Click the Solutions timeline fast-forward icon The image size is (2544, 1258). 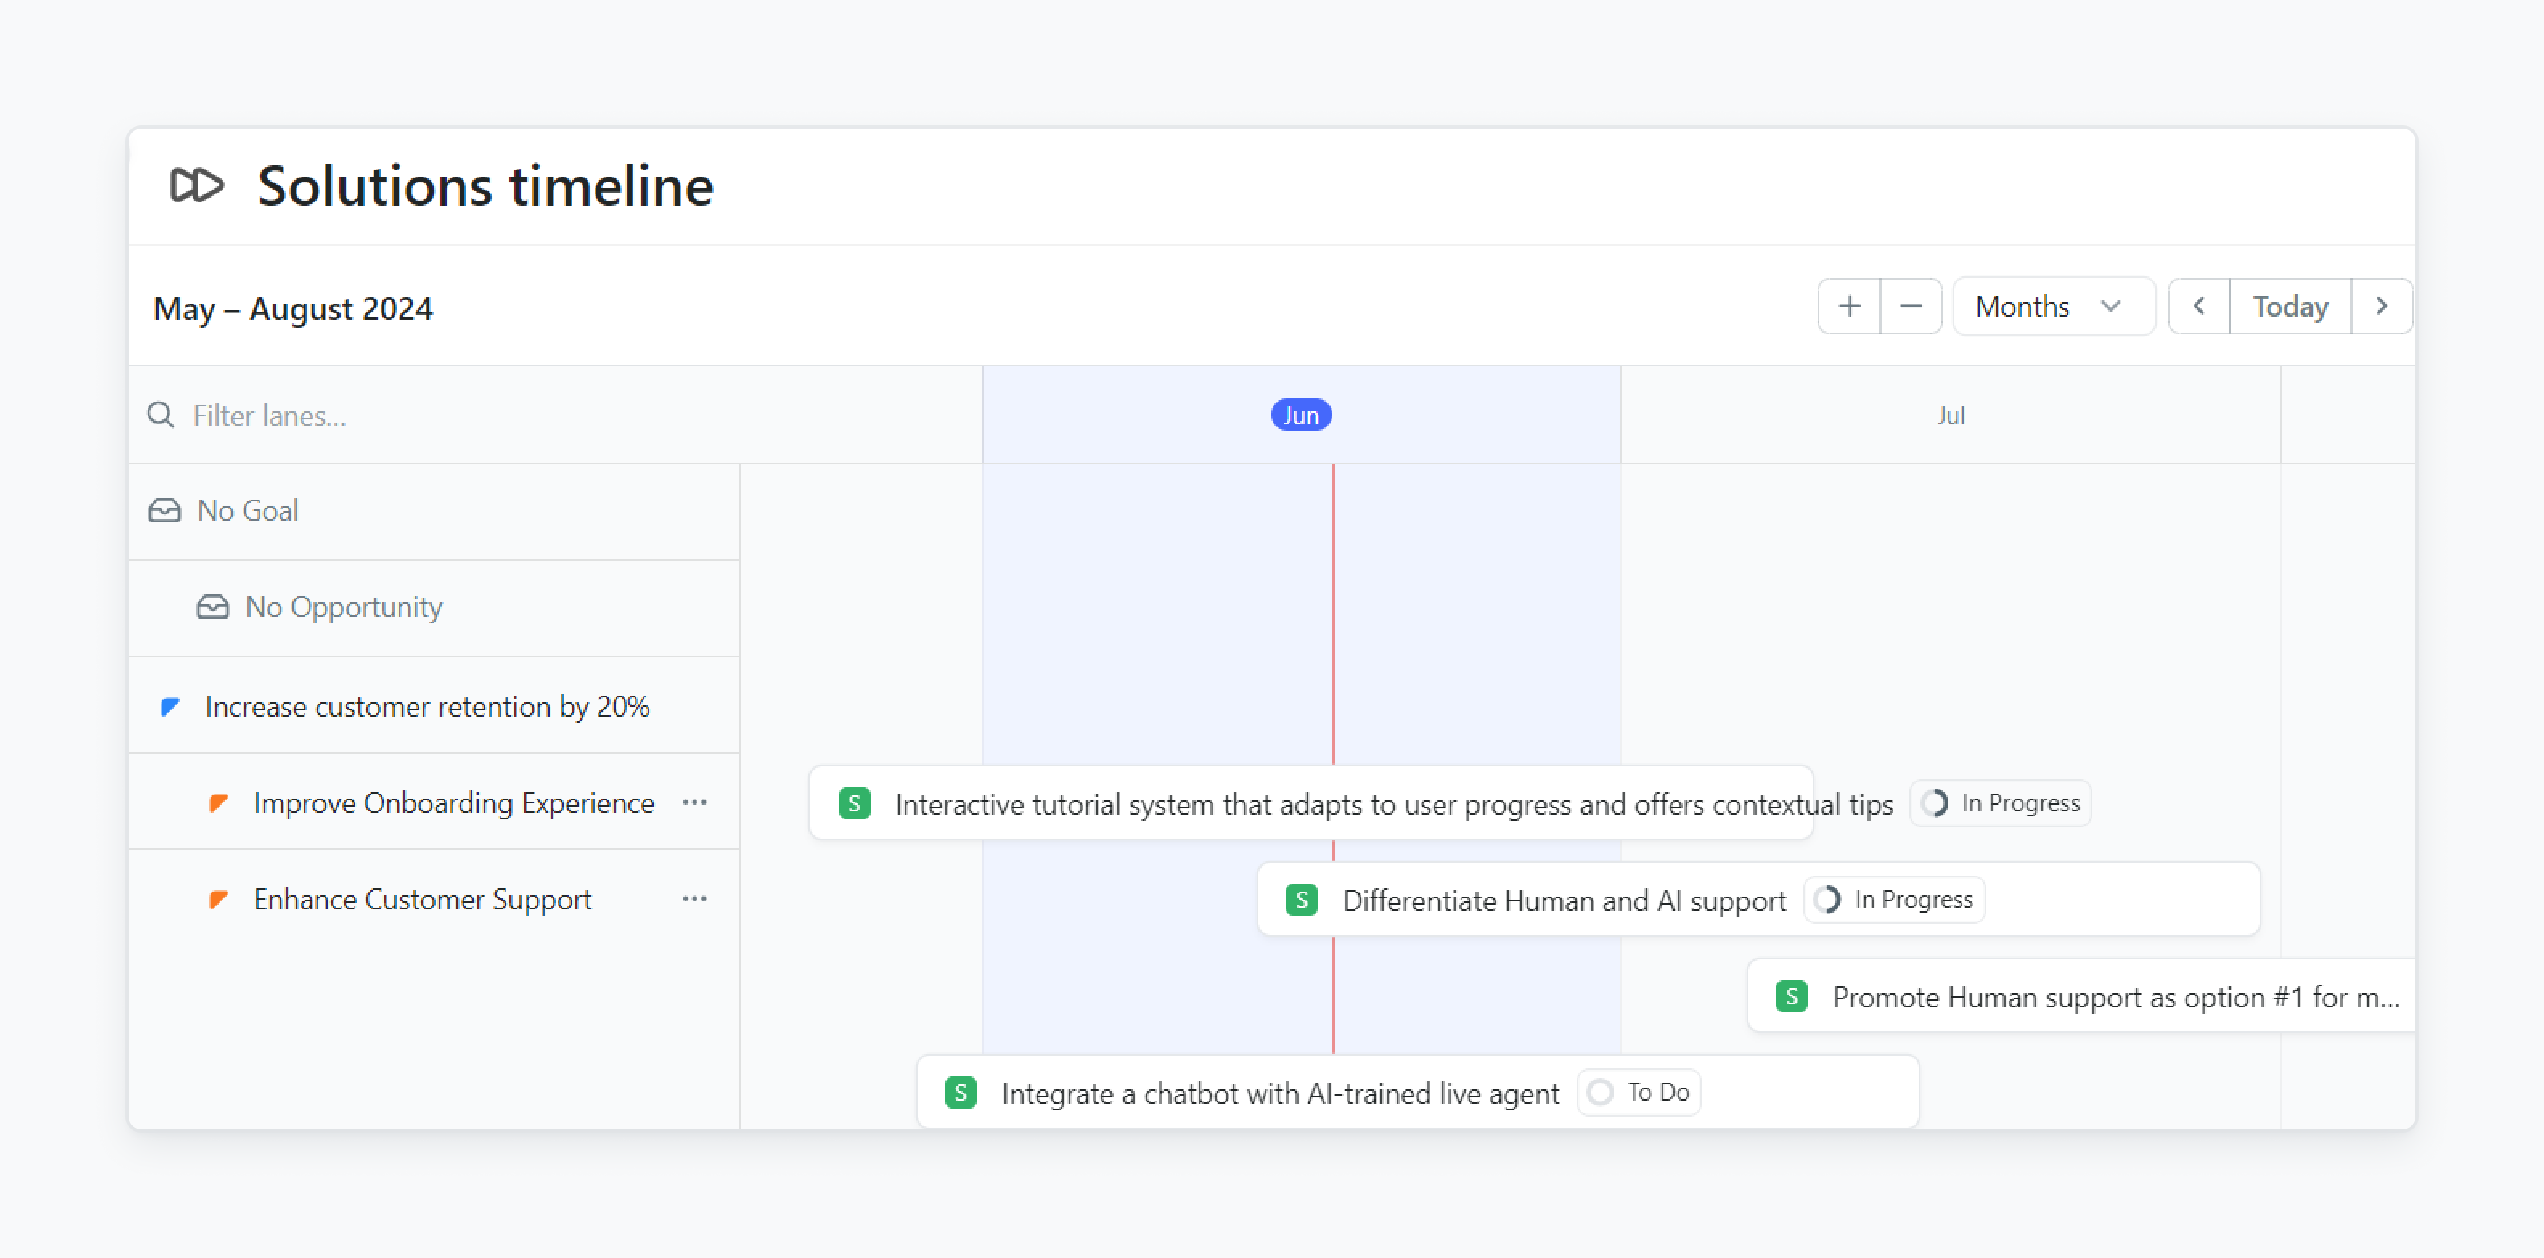(x=197, y=185)
